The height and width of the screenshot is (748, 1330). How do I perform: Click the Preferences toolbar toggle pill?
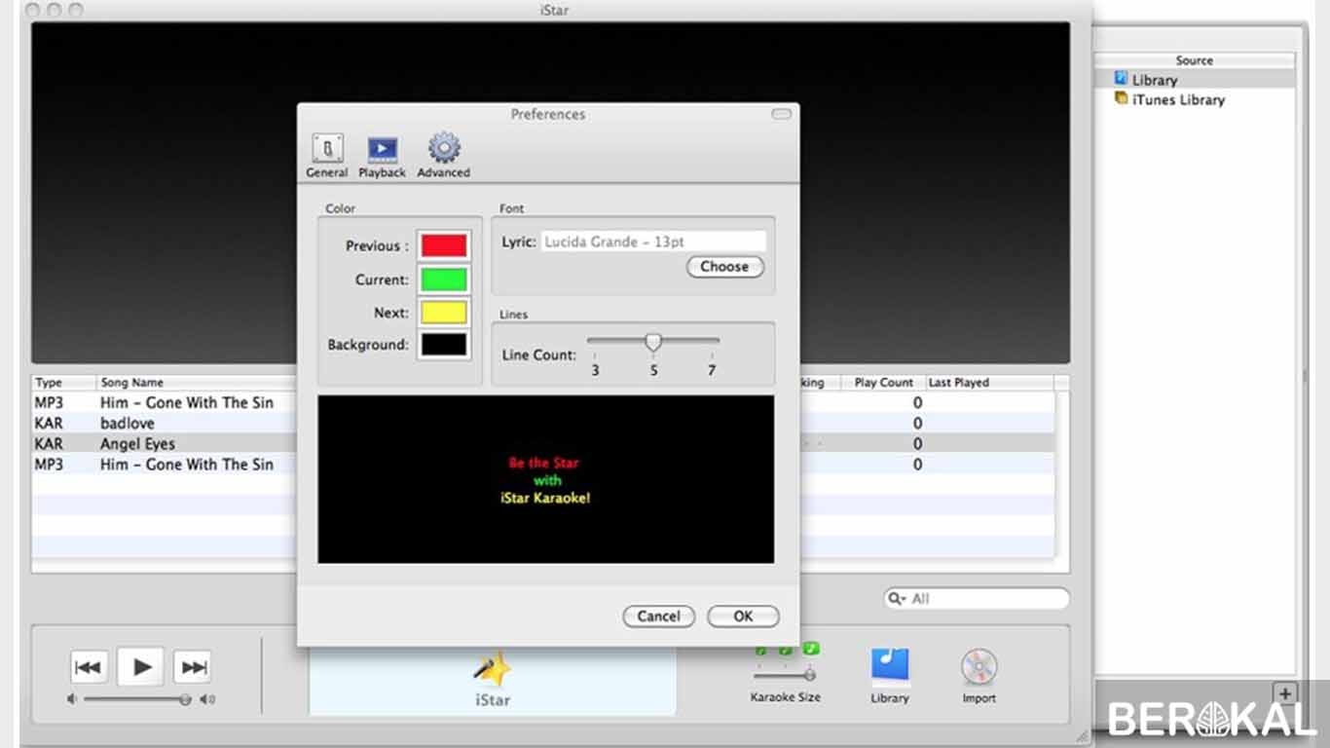point(782,114)
